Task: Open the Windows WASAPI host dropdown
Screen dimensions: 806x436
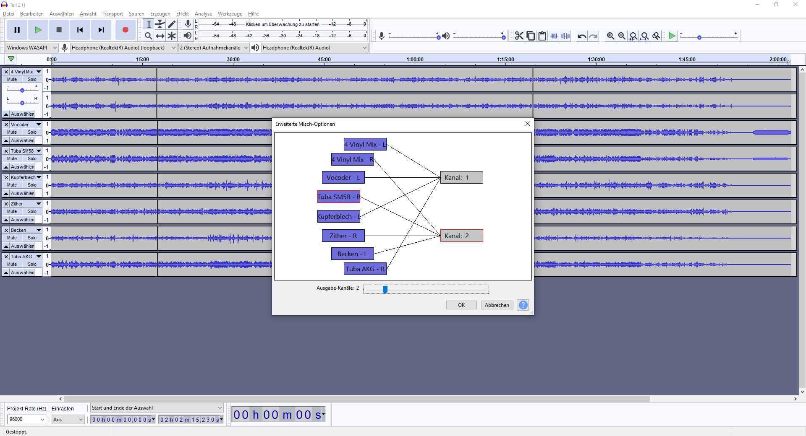Action: (32, 48)
